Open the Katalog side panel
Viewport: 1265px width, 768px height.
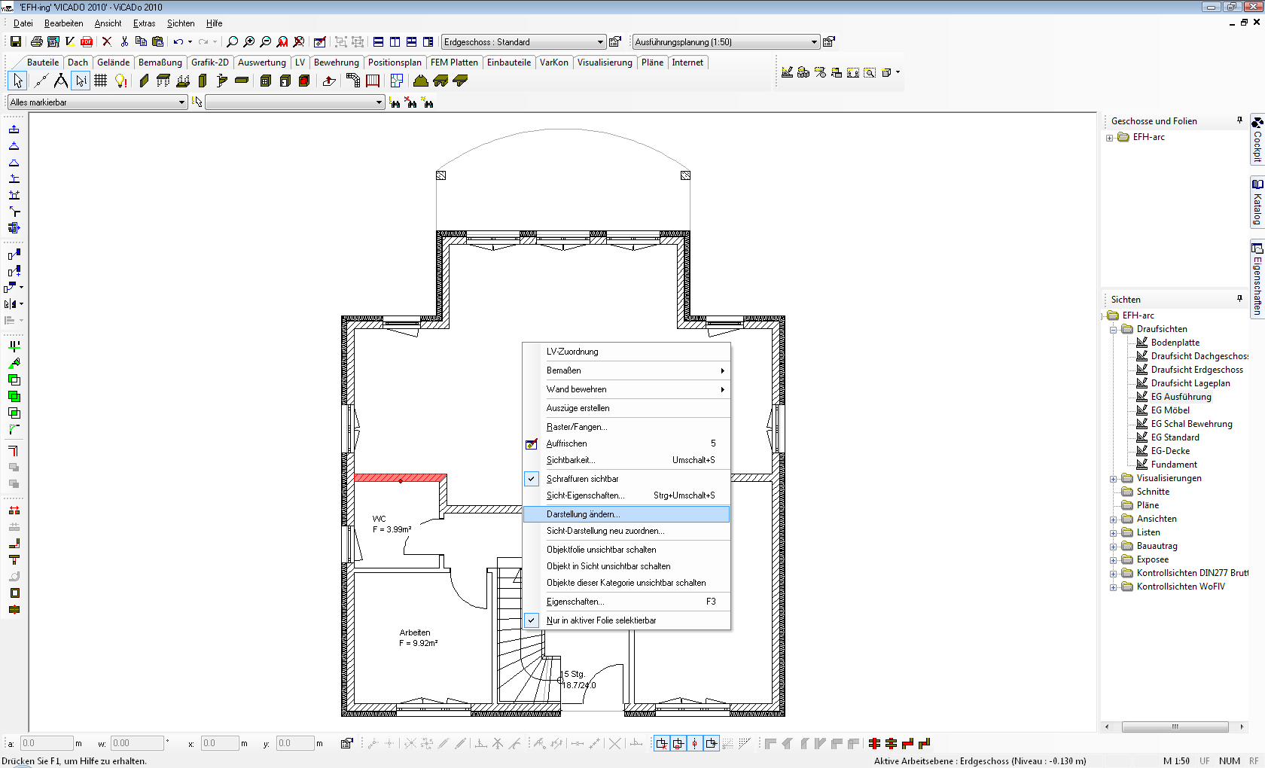[1257, 201]
